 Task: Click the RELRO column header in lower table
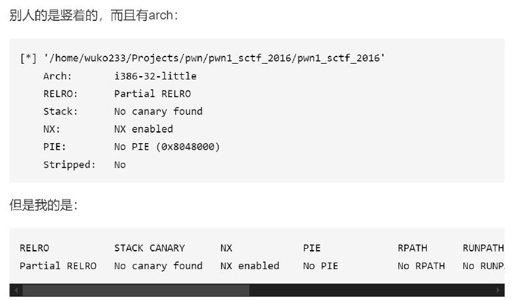point(34,248)
